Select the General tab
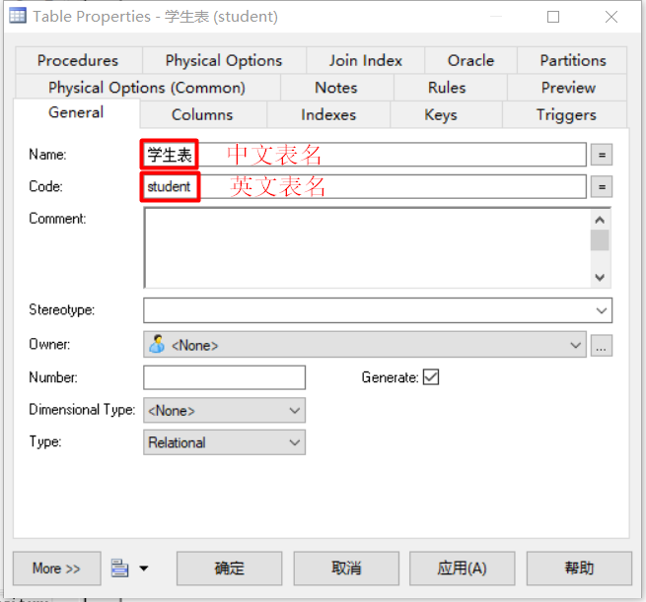This screenshot has height=602, width=646. pyautogui.click(x=76, y=112)
